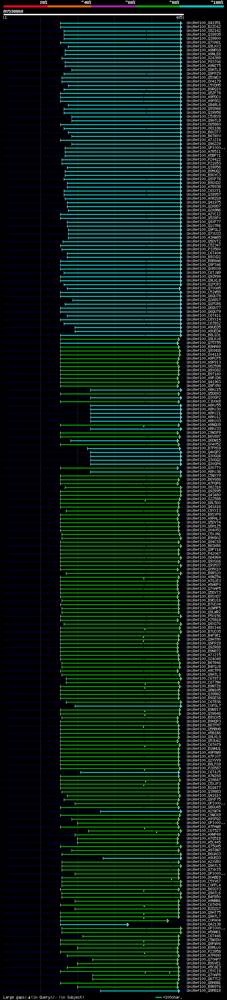Screen dimensions: 227x1000
Task: Select the UniRef100_O65860 label
Action: [203, 124]
